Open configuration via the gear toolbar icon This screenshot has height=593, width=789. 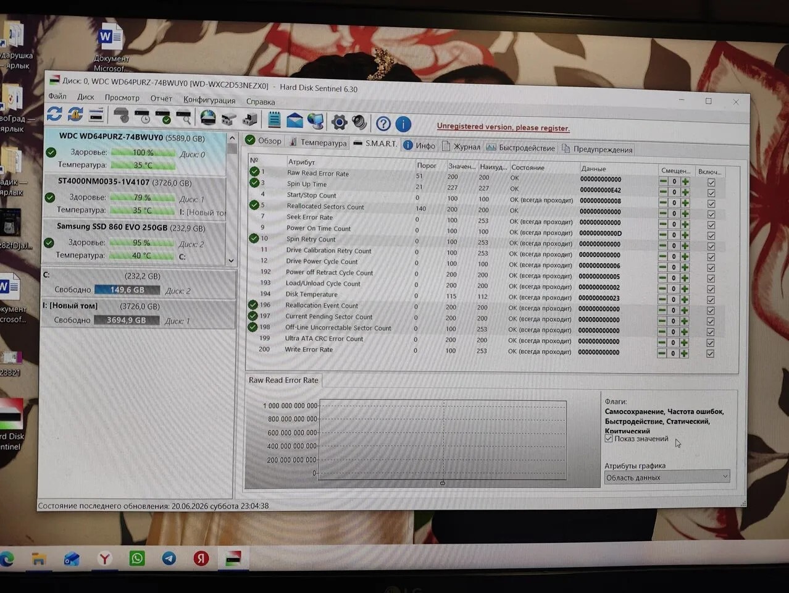pyautogui.click(x=339, y=122)
